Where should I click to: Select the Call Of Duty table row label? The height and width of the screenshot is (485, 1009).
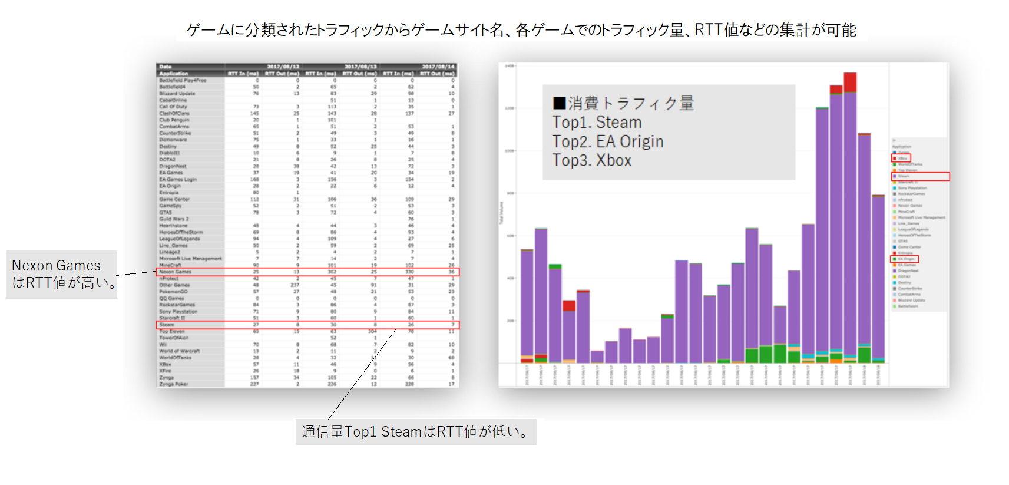(173, 107)
